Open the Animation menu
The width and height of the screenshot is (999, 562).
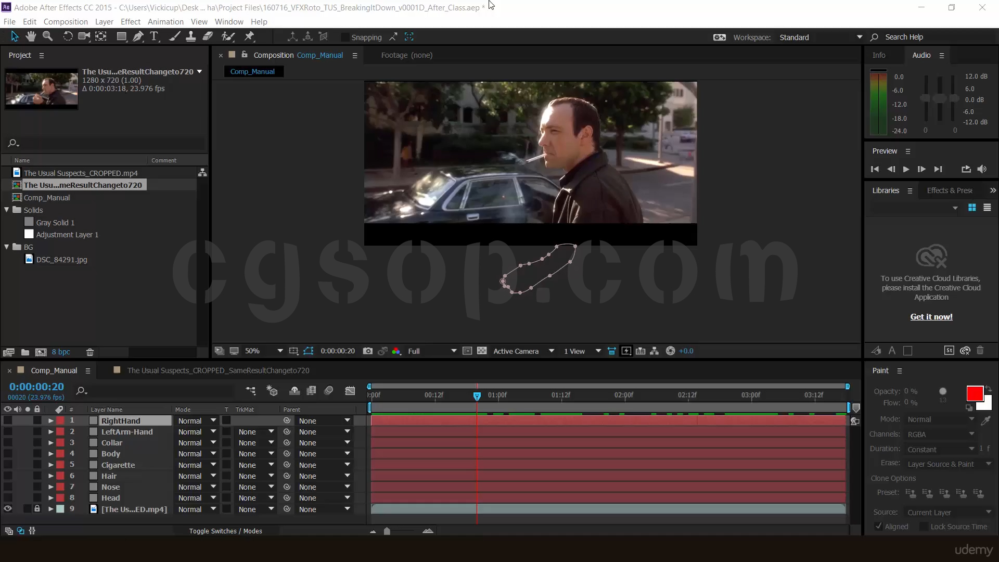click(x=165, y=22)
